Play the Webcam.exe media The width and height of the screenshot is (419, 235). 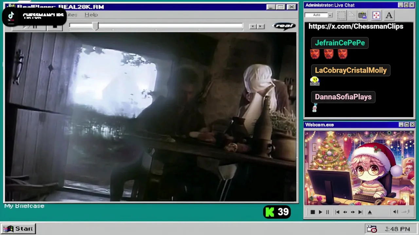click(320, 212)
